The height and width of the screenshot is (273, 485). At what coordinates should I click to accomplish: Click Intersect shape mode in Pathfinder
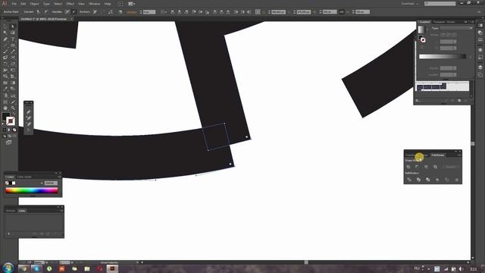426,167
